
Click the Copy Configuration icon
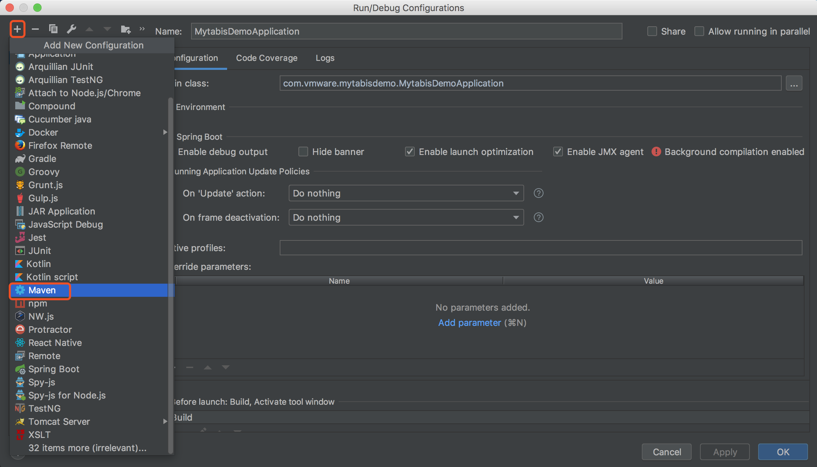[x=53, y=29]
